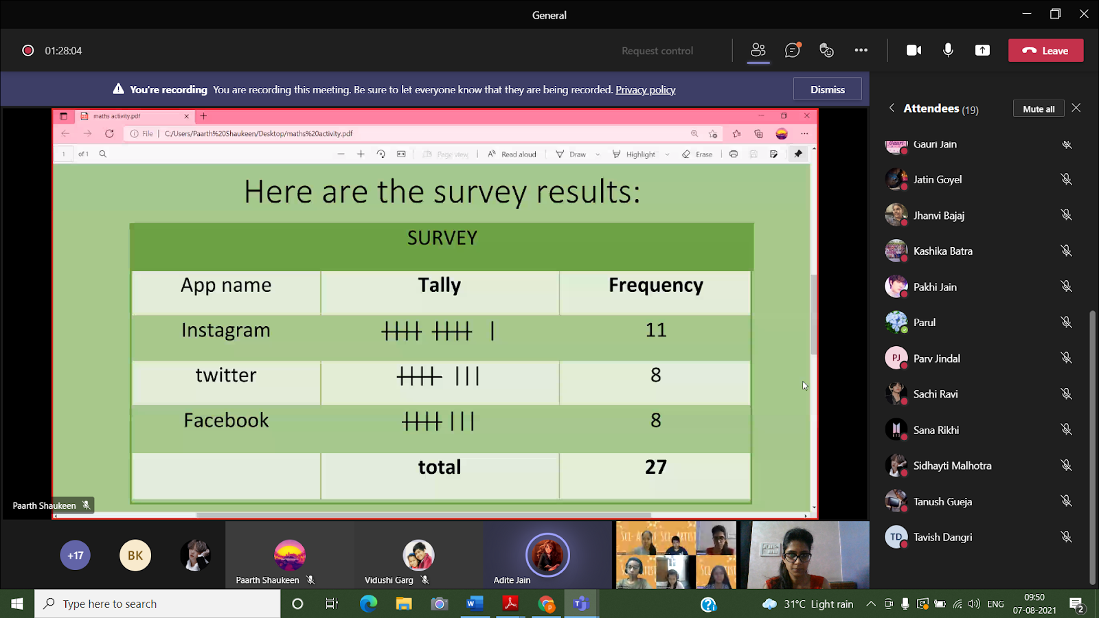Click the PDF fit to width icon
Image resolution: width=1099 pixels, height=618 pixels.
(x=401, y=154)
